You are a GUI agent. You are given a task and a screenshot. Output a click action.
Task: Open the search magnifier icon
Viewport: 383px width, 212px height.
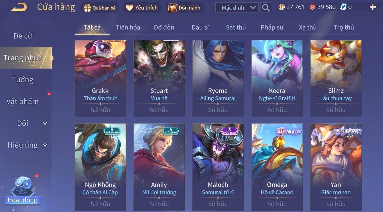click(266, 8)
